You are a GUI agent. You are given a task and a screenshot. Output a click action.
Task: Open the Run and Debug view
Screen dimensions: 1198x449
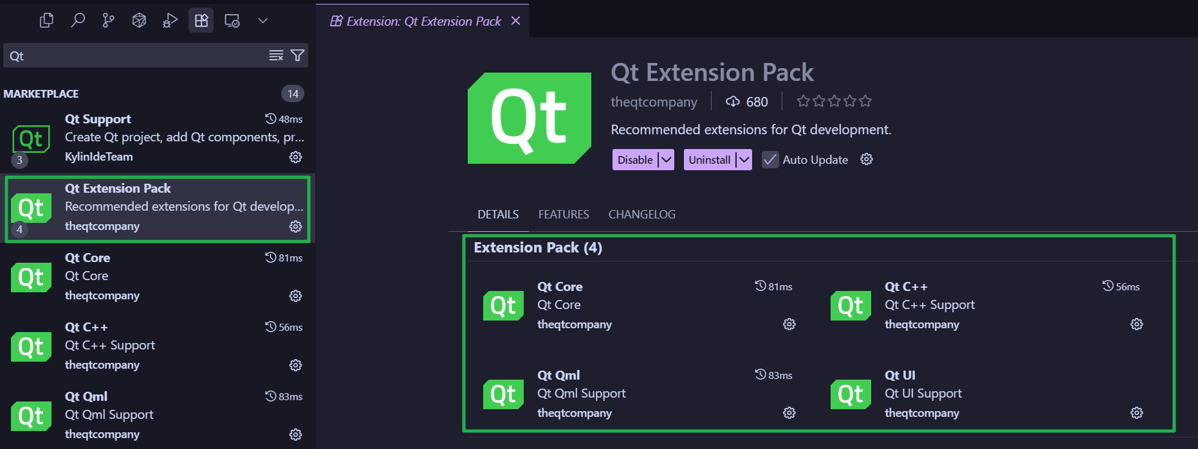(169, 20)
